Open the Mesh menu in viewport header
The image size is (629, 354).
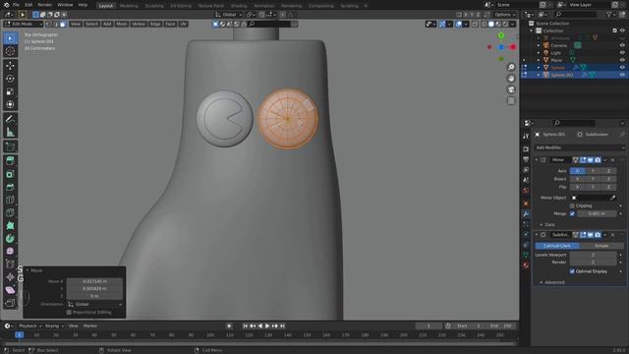pyautogui.click(x=122, y=24)
